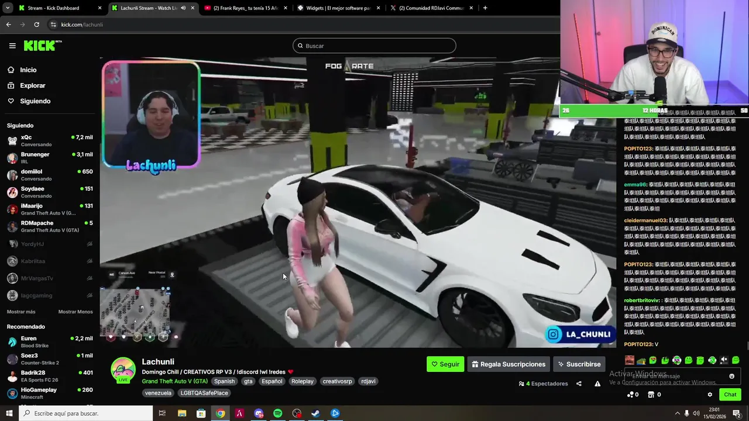
Task: Select the Spanish tag
Action: click(224, 381)
